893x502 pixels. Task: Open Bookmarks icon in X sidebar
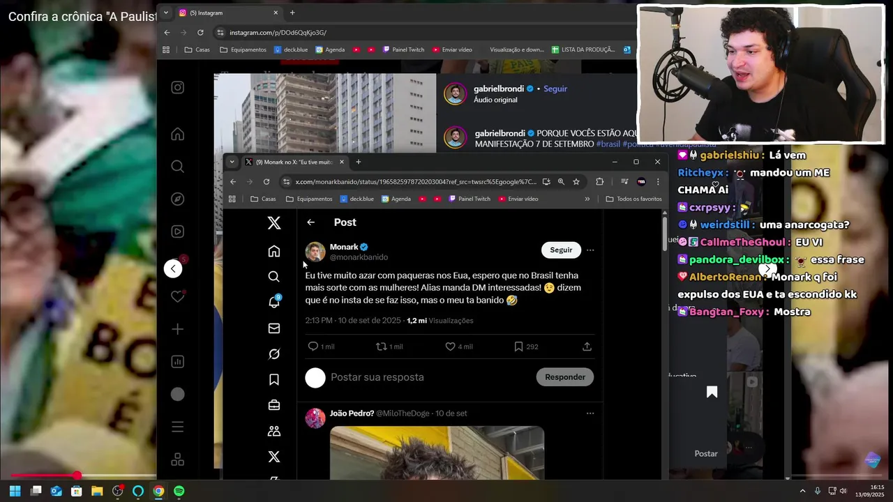click(274, 379)
